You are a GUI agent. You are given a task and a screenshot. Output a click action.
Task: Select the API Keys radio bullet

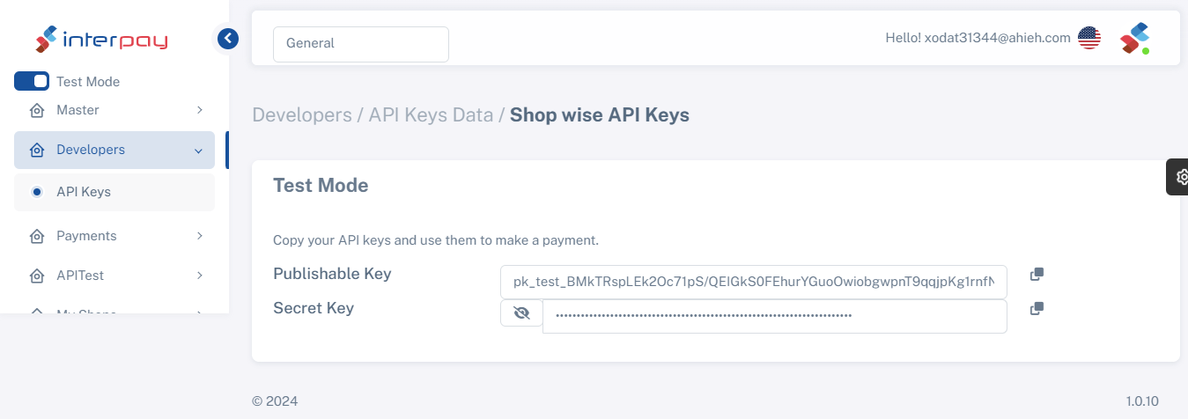pos(37,192)
